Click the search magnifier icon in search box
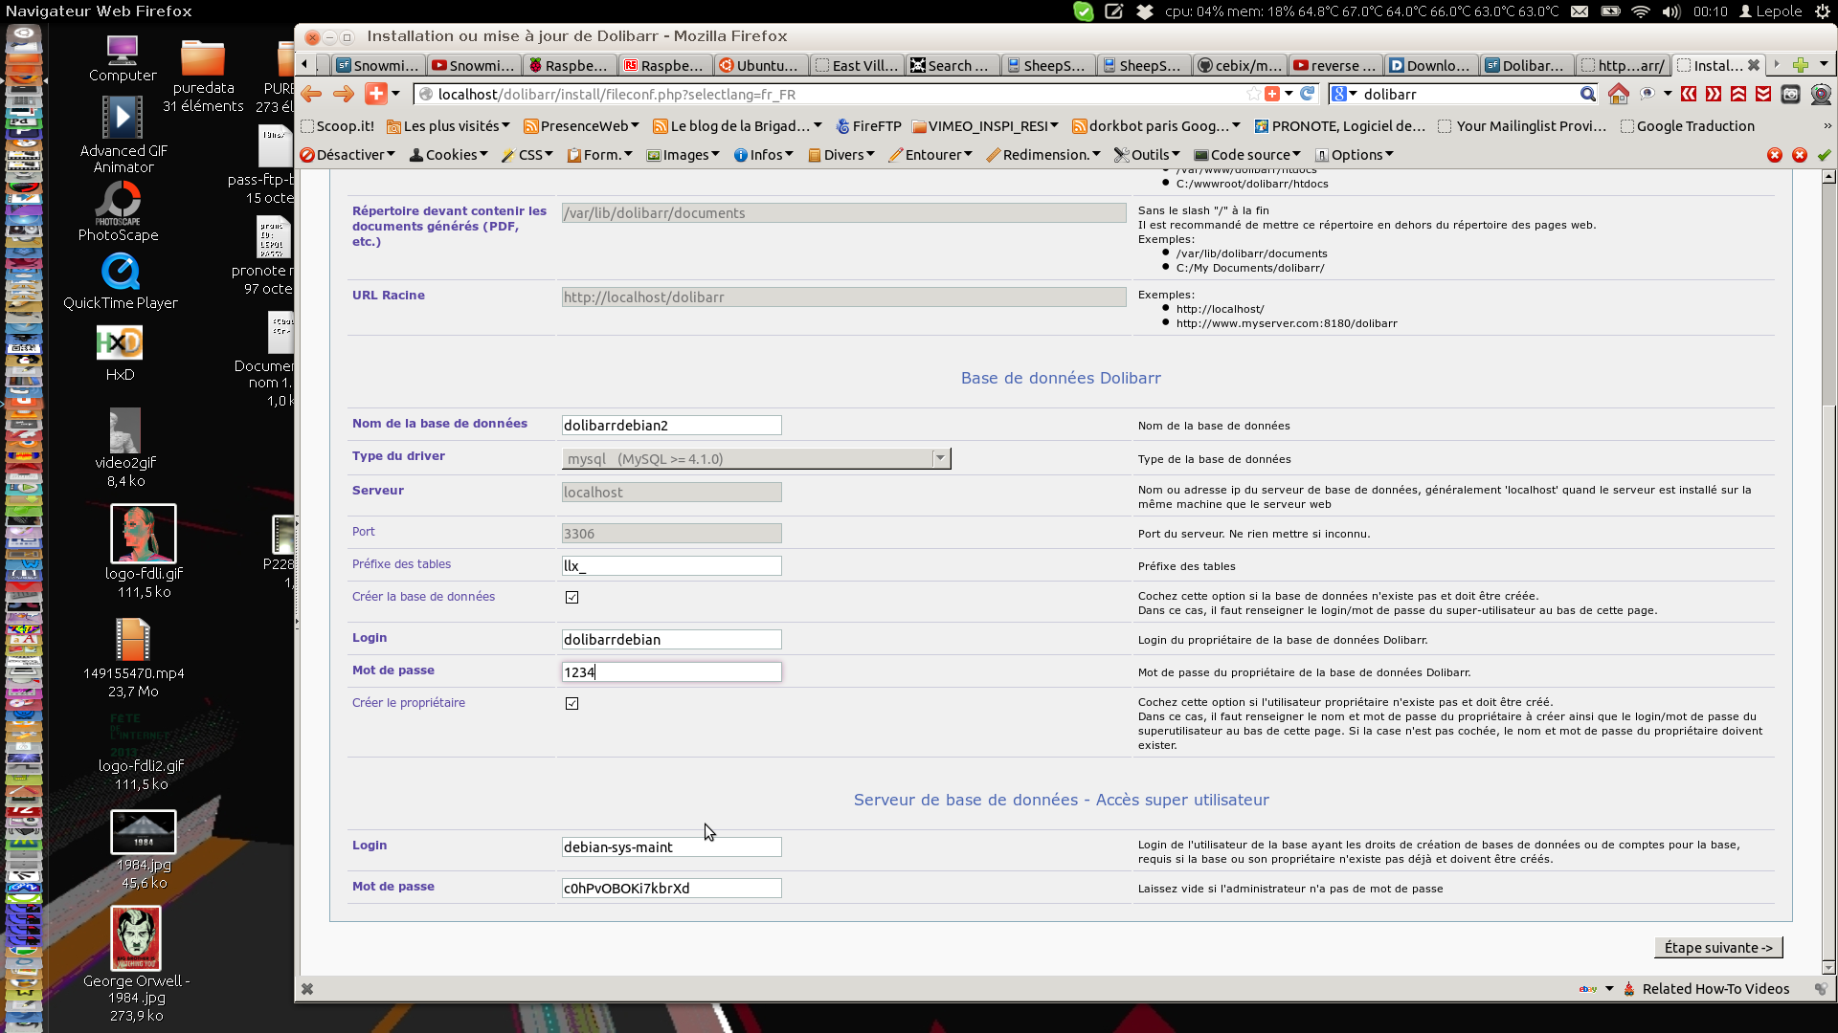1838x1033 pixels. coord(1587,94)
